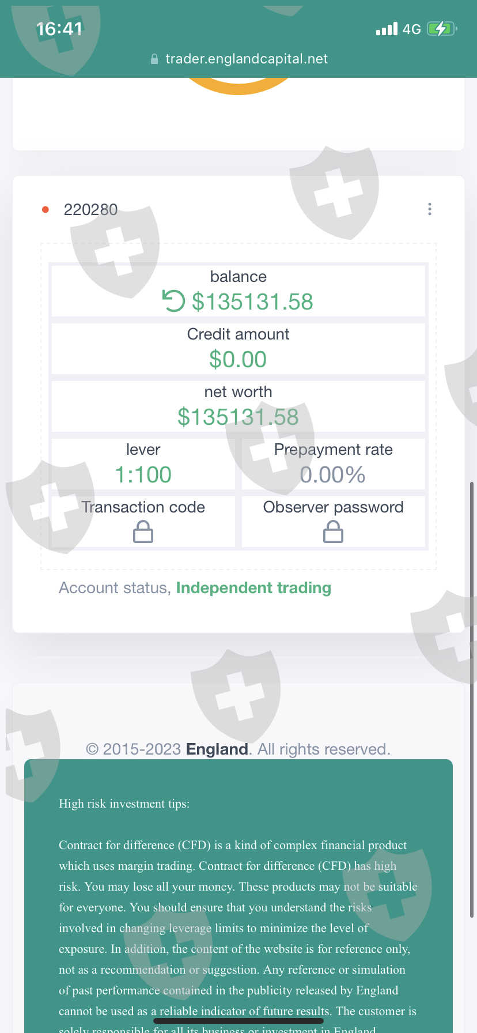Tap the balance refresh icon

point(173,301)
